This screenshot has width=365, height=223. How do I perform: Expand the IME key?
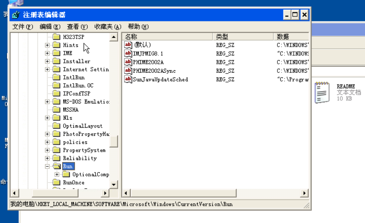47,53
